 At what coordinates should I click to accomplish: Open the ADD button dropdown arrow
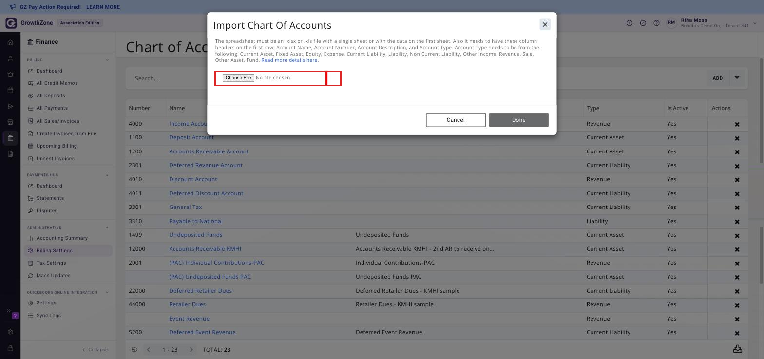coord(737,78)
